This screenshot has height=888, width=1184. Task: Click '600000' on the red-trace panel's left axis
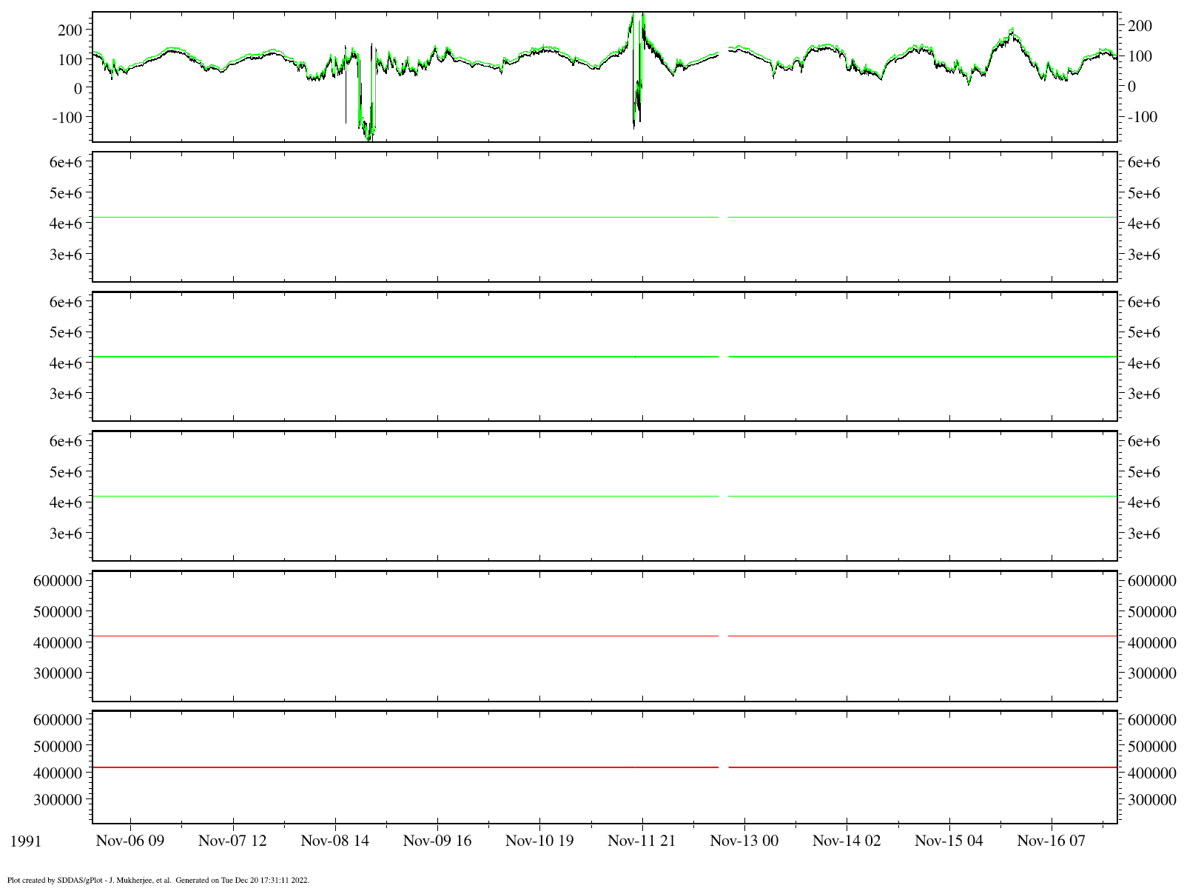(x=58, y=719)
